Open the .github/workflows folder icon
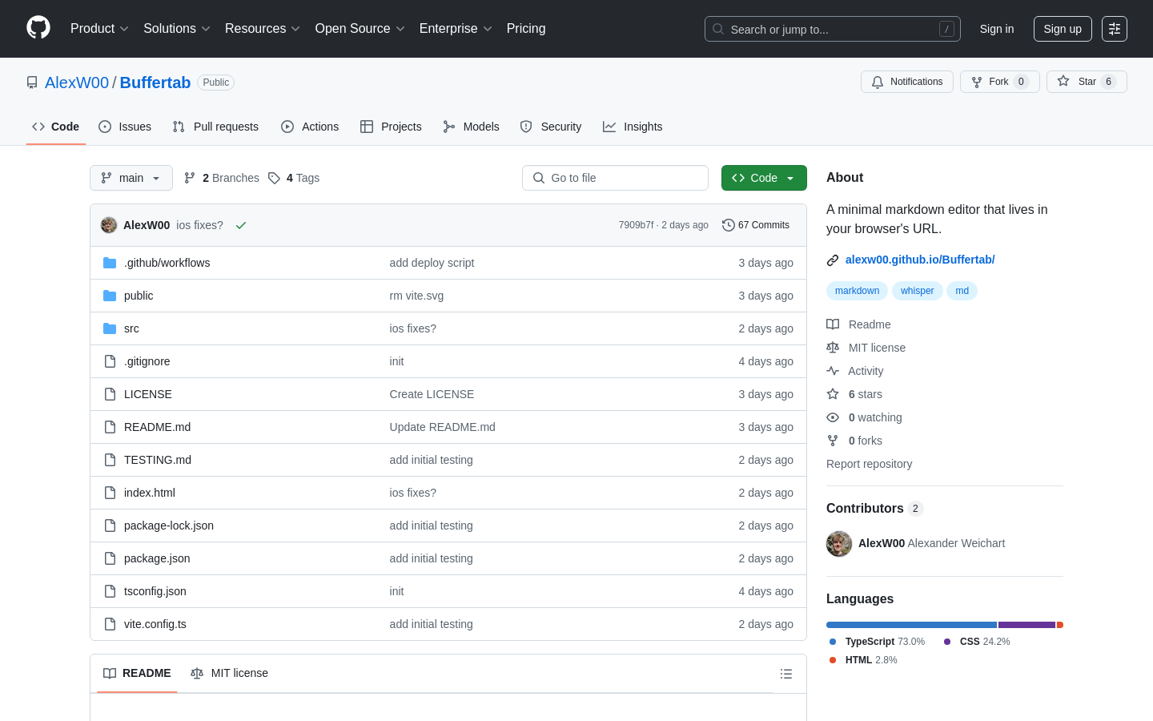The height and width of the screenshot is (721, 1153). coord(110,263)
